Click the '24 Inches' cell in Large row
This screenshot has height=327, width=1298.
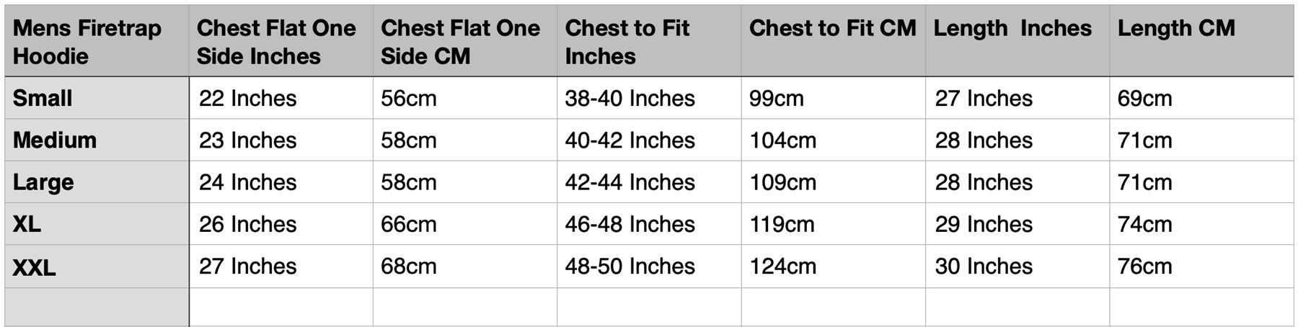point(247,182)
